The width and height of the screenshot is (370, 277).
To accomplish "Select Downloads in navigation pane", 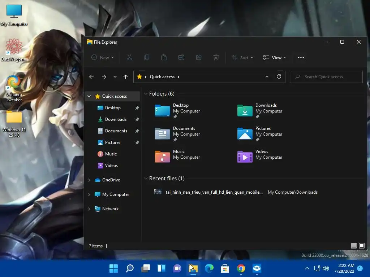I will (116, 119).
